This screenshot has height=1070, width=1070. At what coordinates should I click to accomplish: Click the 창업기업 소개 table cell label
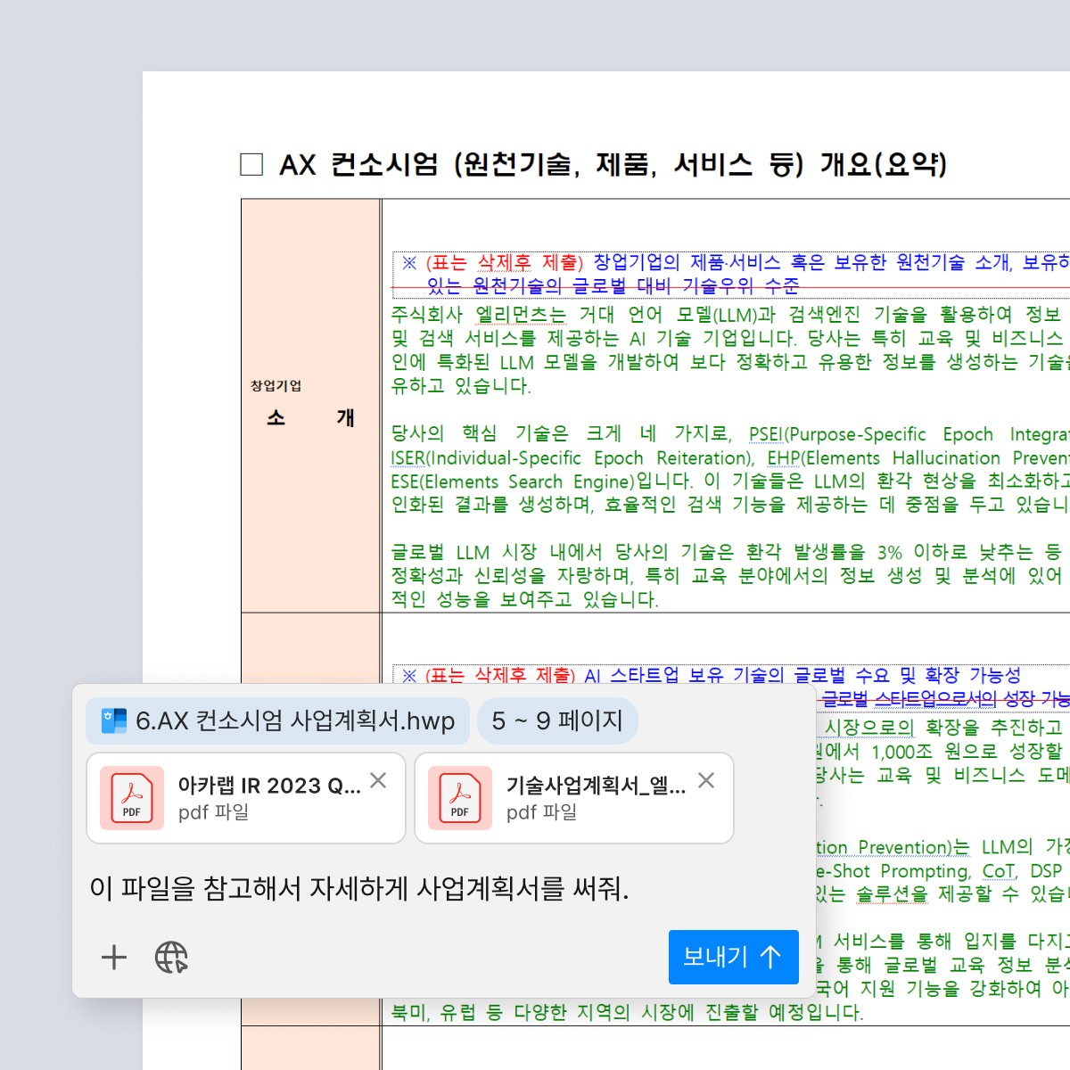click(310, 404)
